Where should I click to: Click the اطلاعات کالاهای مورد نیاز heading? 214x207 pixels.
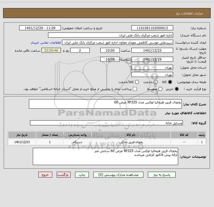186,113
